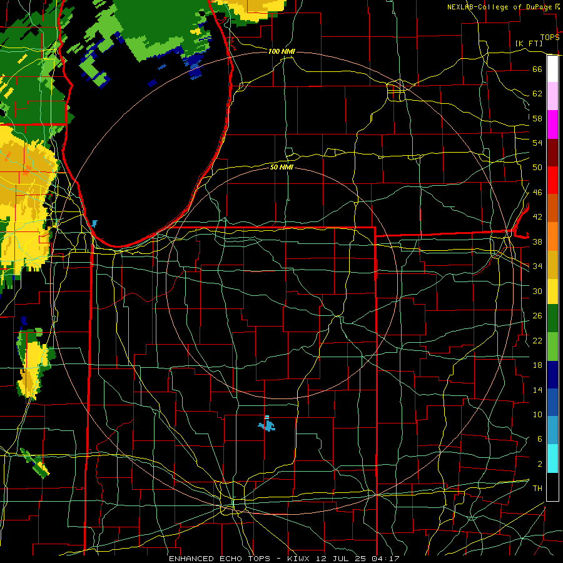Screen dimensions: 563x563
Task: Click the tiny blue echo near the lake's southwest shore
Action: [x=94, y=223]
